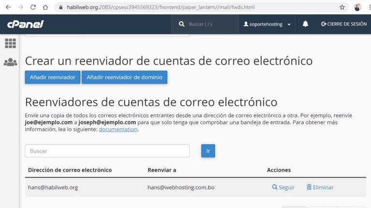Click the Reenviar a column header
This screenshot has height=208, width=371.
coord(162,170)
